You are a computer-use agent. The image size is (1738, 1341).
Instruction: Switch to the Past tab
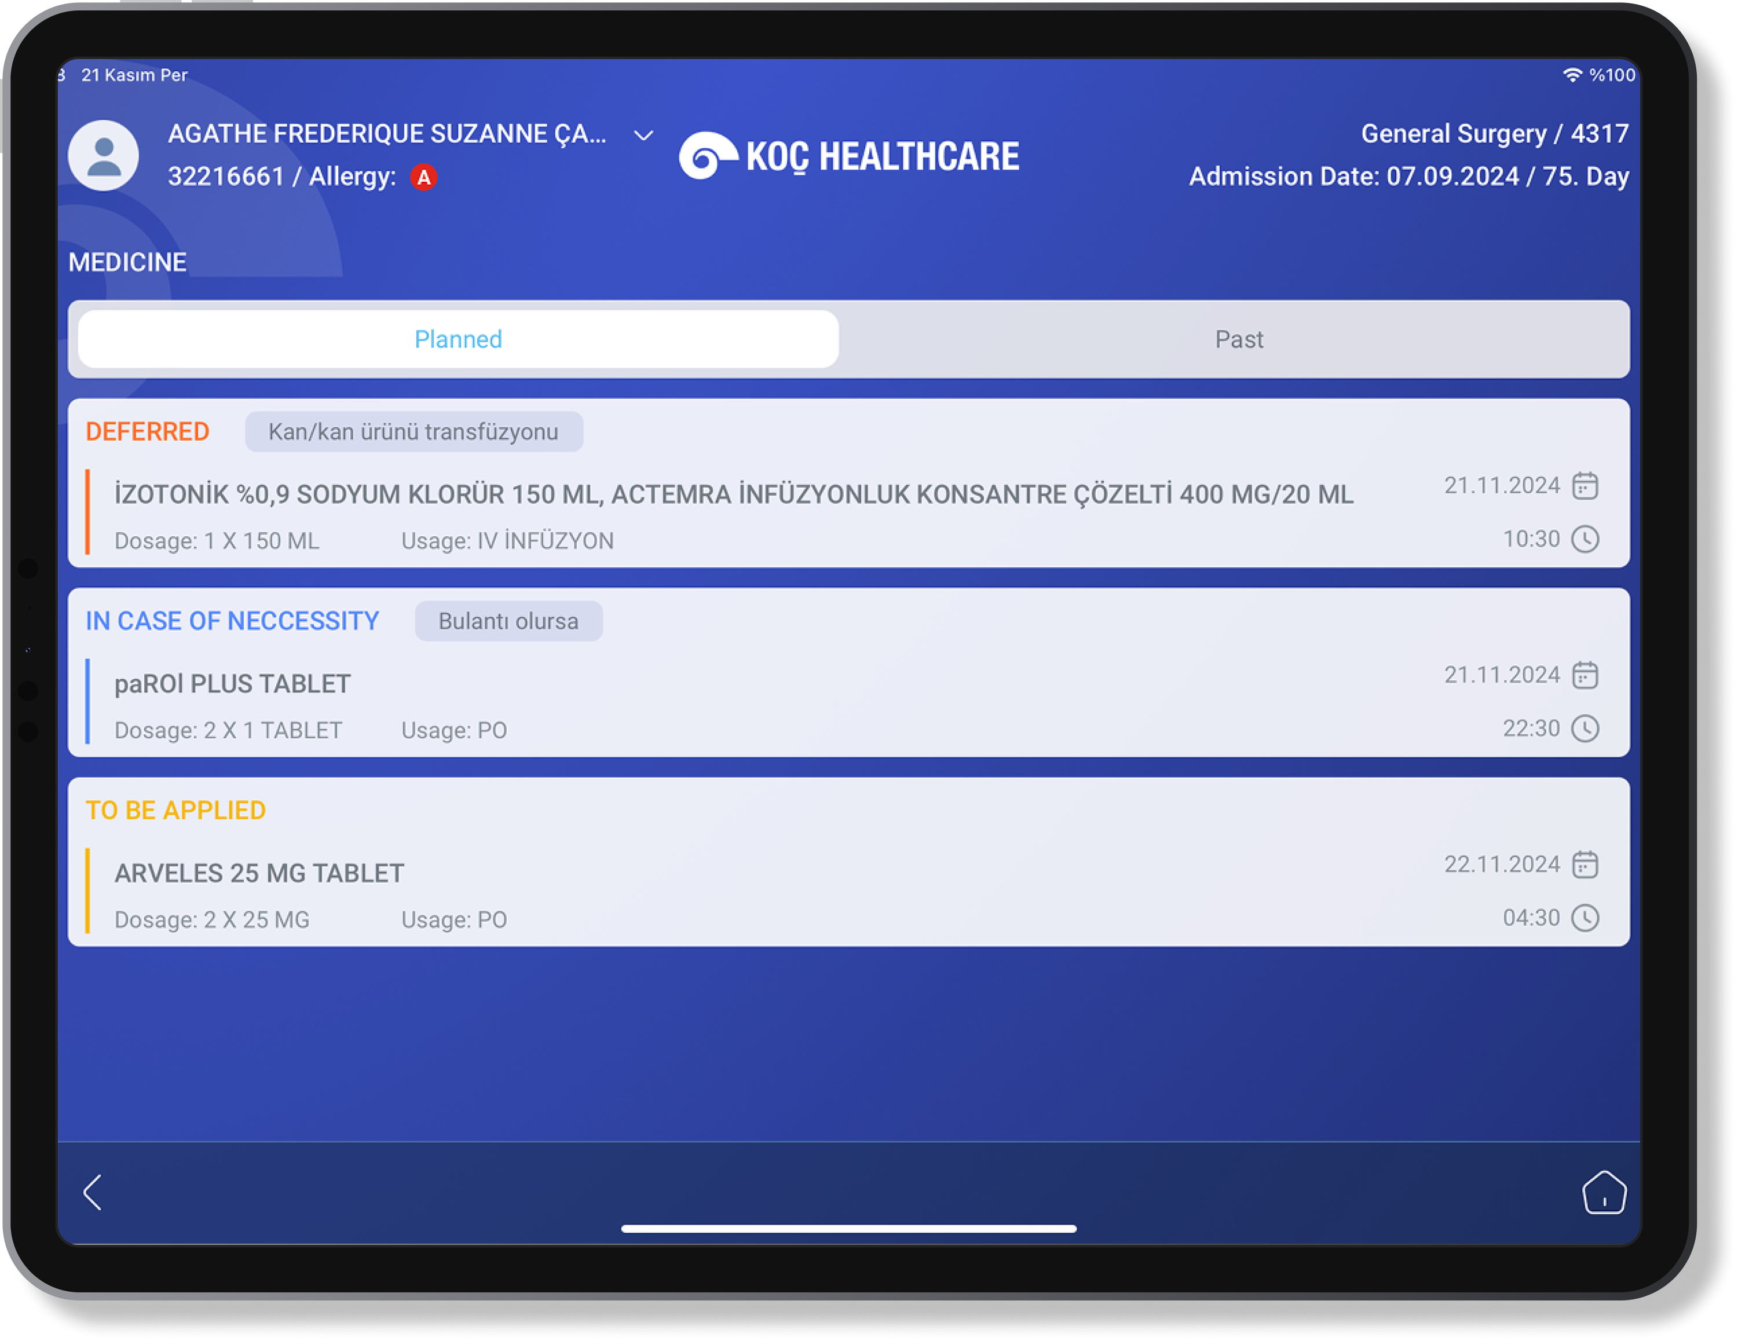click(x=1238, y=340)
